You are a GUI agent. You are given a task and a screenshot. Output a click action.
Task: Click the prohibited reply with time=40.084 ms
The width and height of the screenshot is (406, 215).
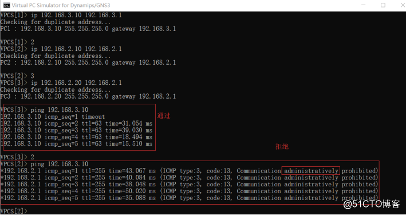[190, 178]
